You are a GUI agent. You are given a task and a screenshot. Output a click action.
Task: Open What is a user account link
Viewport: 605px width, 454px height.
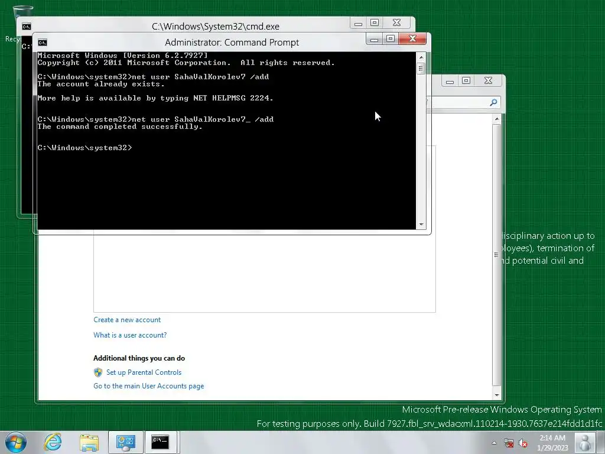(130, 335)
